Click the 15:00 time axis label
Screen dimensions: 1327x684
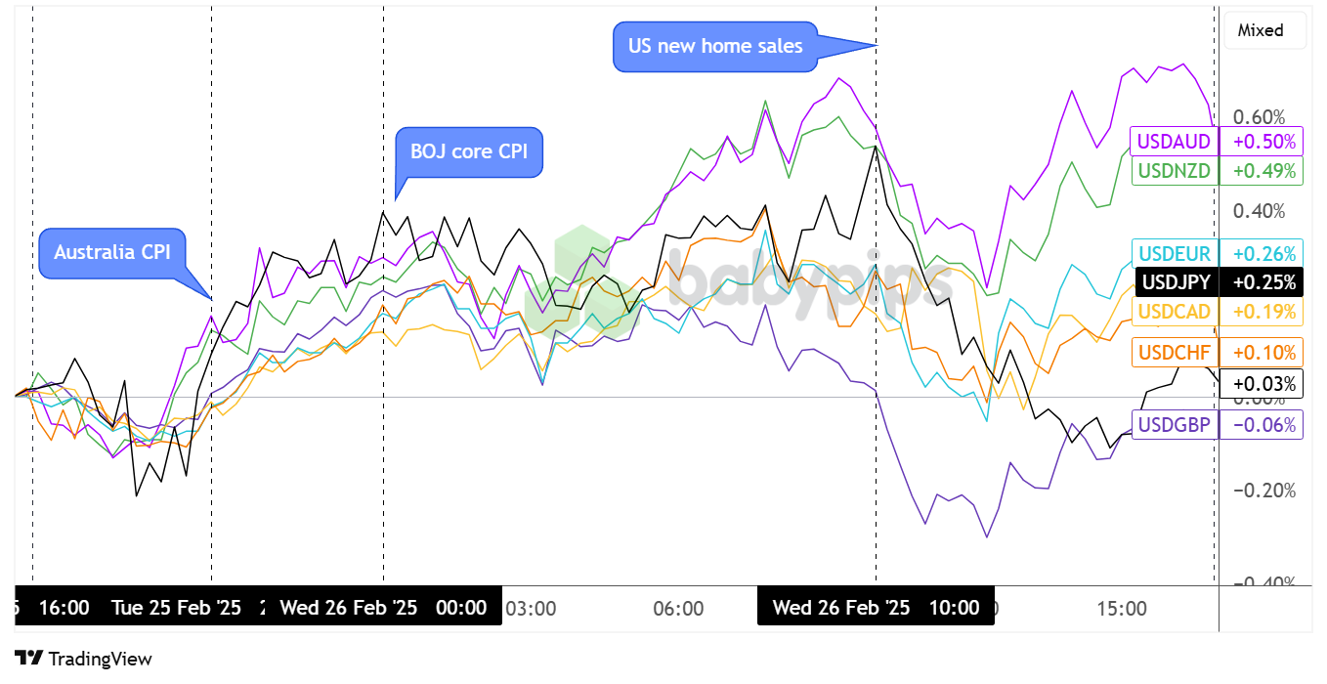[1122, 608]
